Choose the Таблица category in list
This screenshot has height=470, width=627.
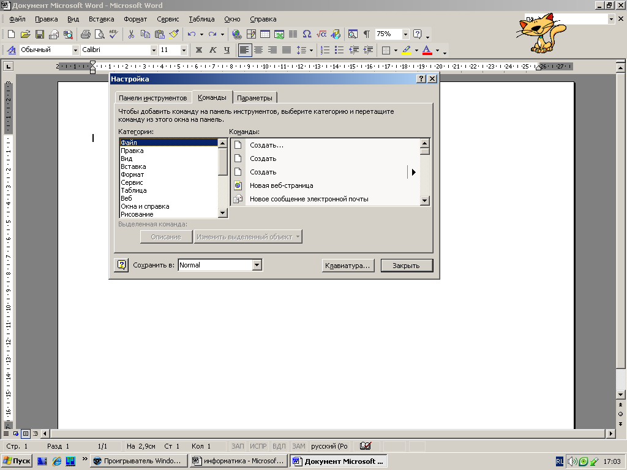168,191
